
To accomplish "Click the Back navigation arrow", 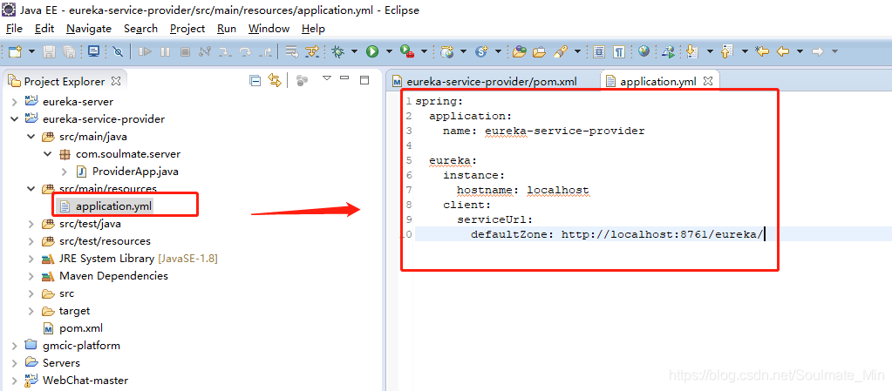I will (783, 51).
